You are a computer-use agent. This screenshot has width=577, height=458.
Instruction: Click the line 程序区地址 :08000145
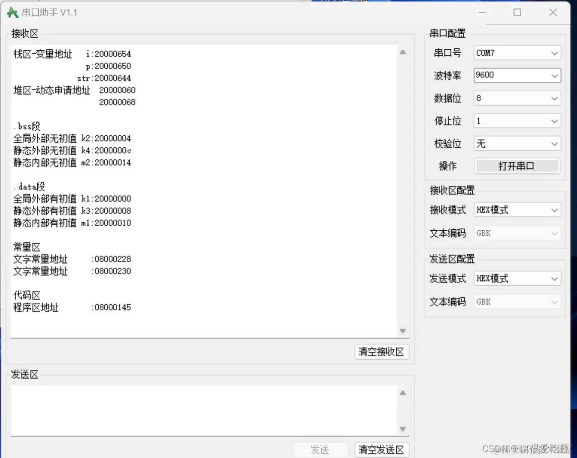72,307
